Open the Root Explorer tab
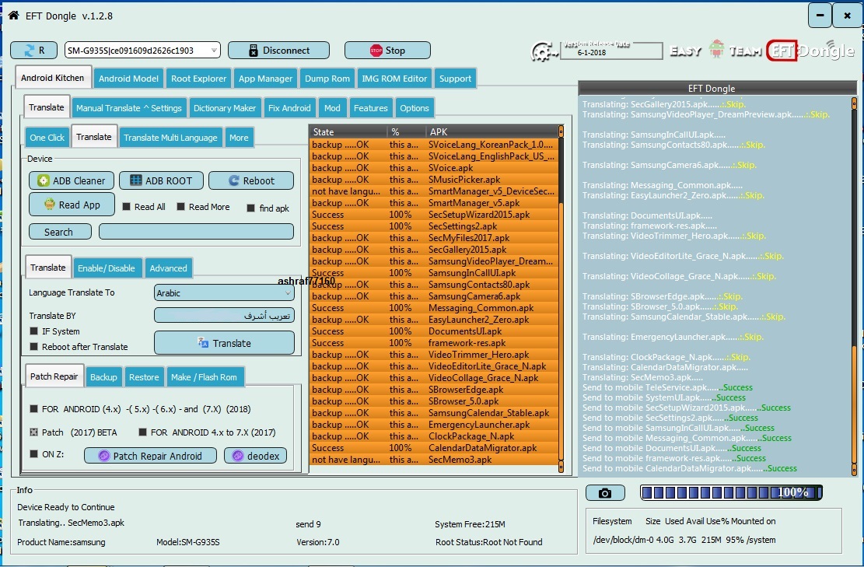Image resolution: width=864 pixels, height=567 pixels. point(198,79)
